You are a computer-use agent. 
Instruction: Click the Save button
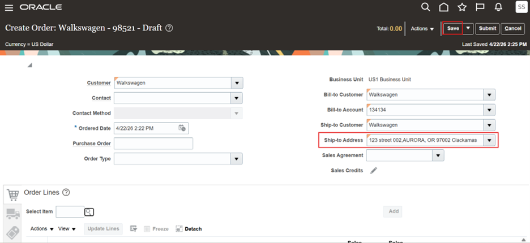453,28
